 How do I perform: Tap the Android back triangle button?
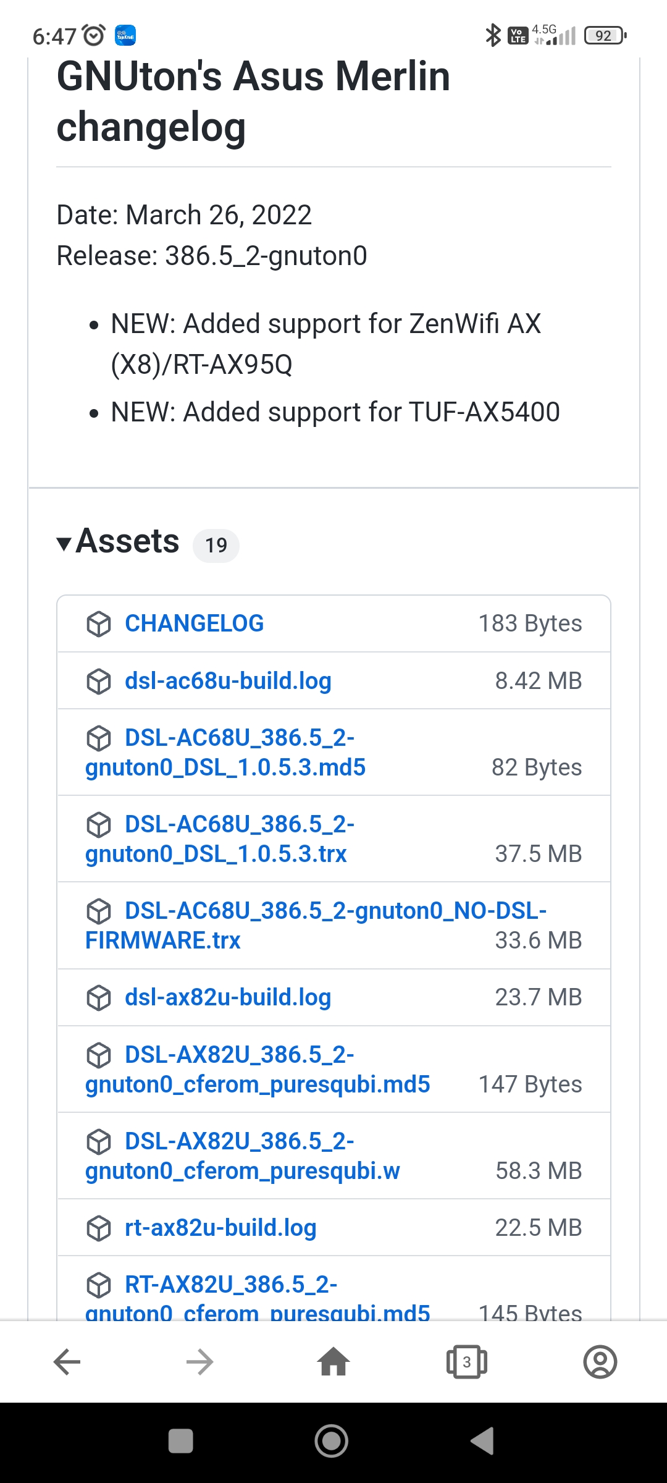click(x=482, y=1441)
